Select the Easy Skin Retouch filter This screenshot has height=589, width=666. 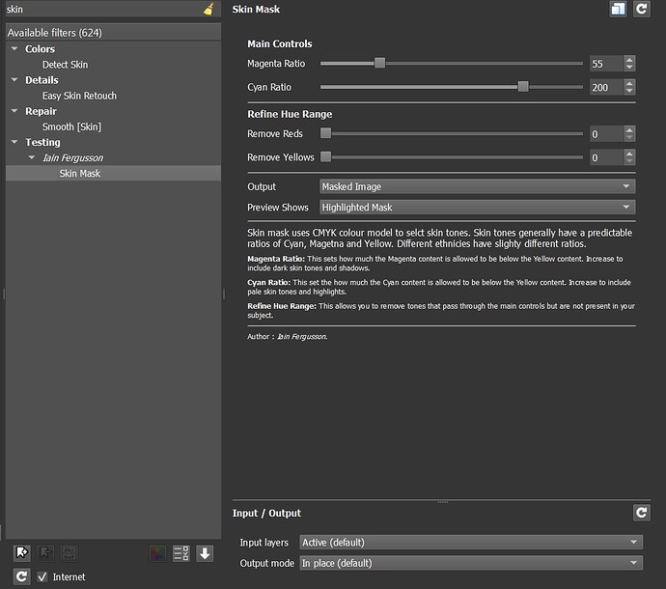pos(79,96)
